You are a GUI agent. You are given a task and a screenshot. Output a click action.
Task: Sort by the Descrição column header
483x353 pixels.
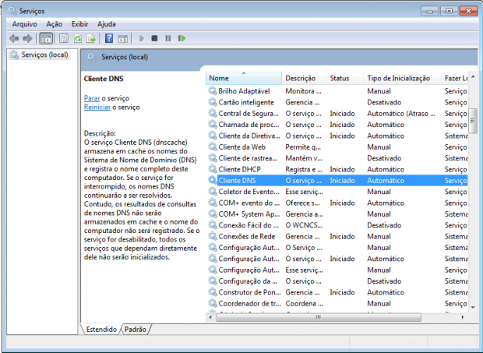coord(304,78)
